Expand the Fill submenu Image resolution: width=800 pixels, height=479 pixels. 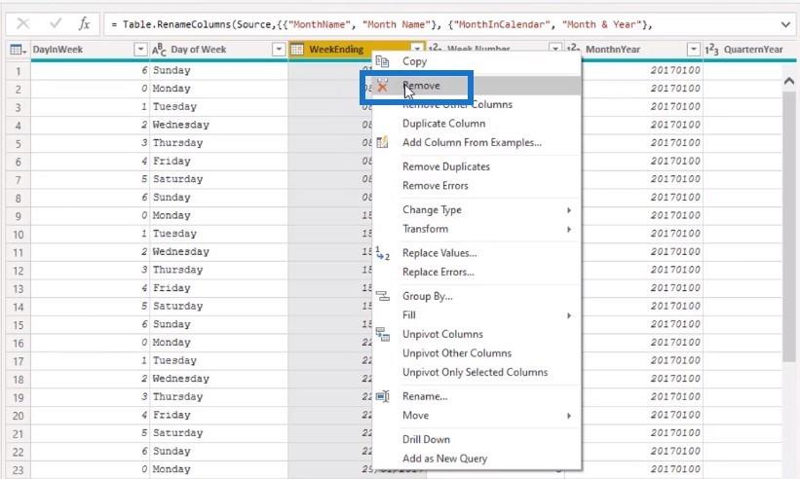(569, 315)
